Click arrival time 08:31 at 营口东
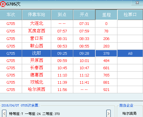Screen dimensions: 143x117 [x=62, y=39]
